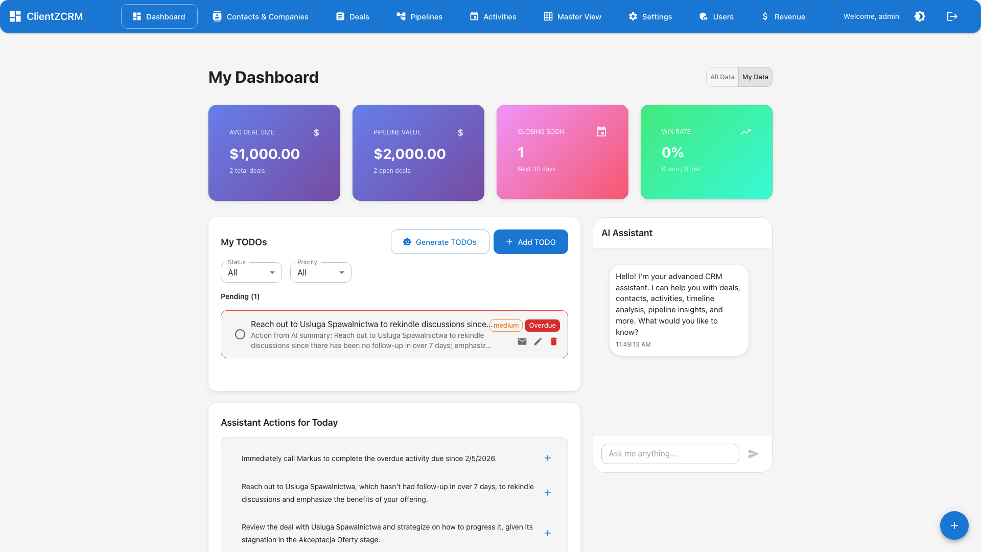
Task: Toggle the dark mode icon
Action: click(920, 16)
